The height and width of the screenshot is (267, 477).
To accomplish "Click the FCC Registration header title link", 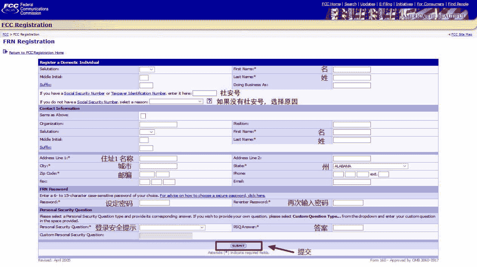I will point(27,25).
